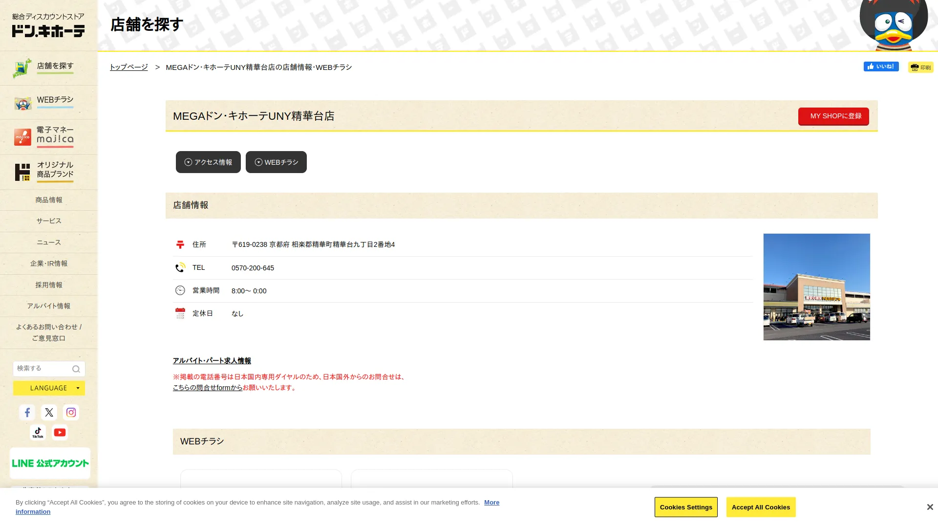Screen dimensions: 938x528
Task: Jump to WEBチラシ section button
Action: 276,162
